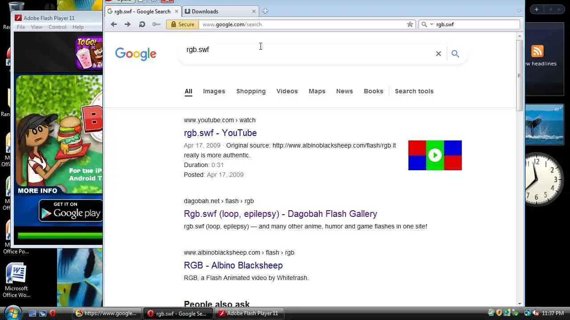Bookmark the page with the star icon
This screenshot has height=320, width=570.
410,24
